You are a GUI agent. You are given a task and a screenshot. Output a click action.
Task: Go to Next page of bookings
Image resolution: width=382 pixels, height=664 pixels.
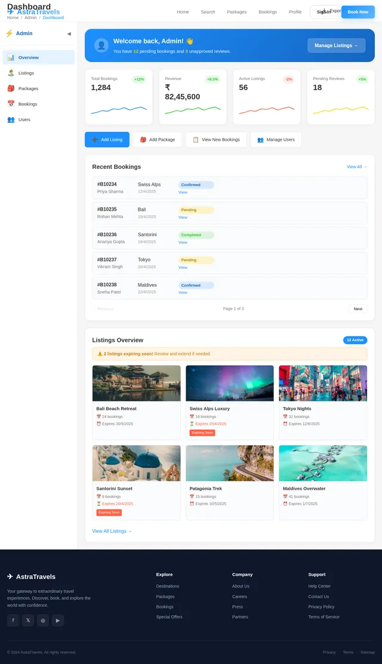[x=358, y=308]
